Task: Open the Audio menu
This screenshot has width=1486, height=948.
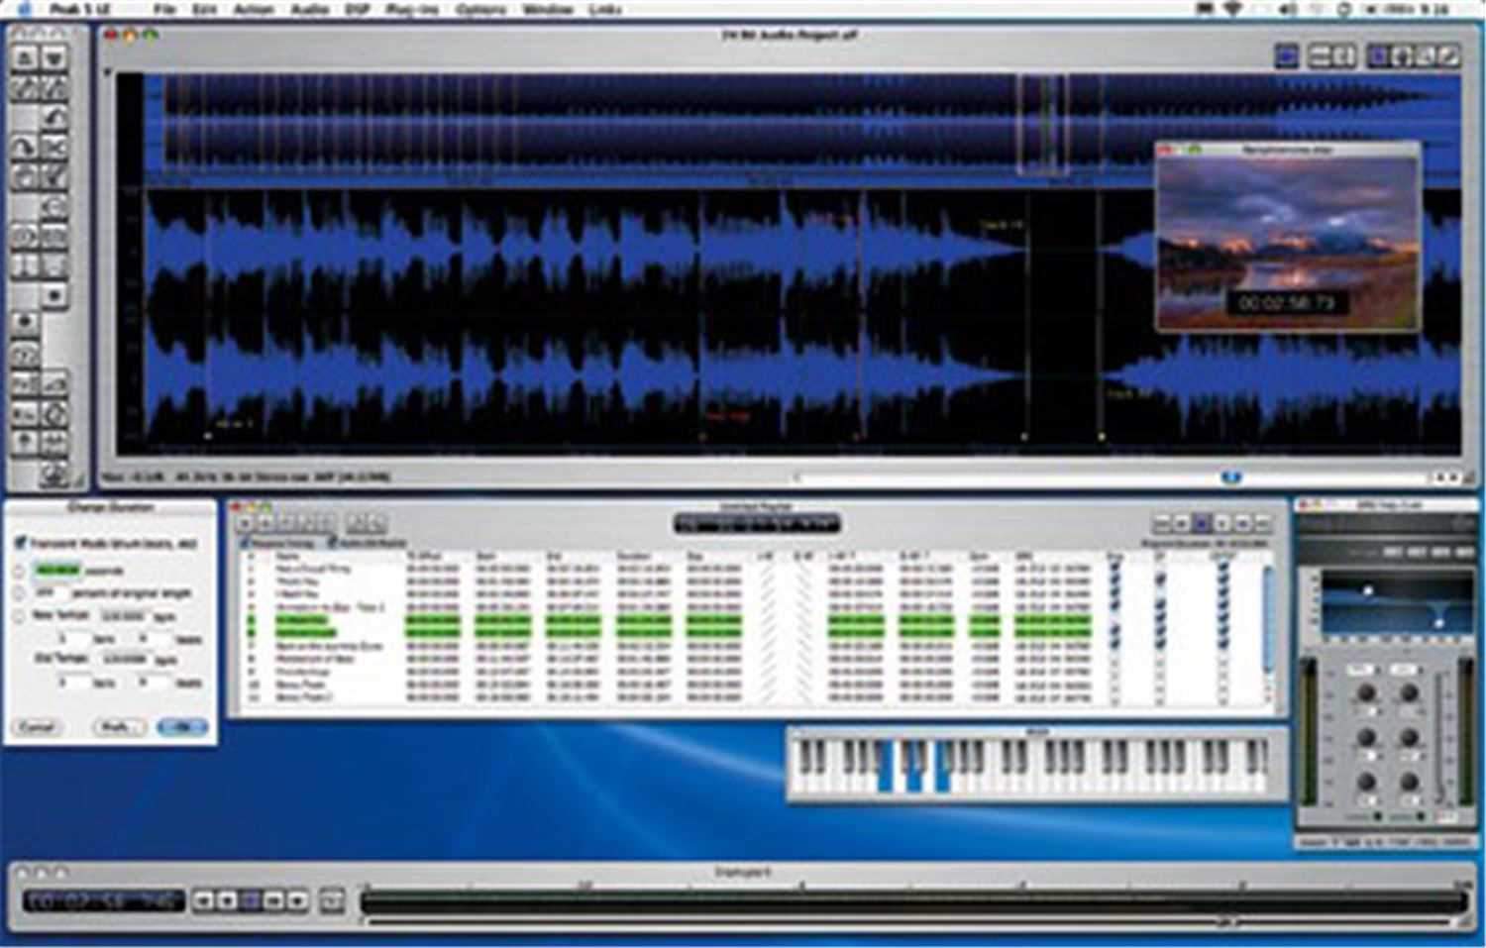Action: pyautogui.click(x=309, y=9)
